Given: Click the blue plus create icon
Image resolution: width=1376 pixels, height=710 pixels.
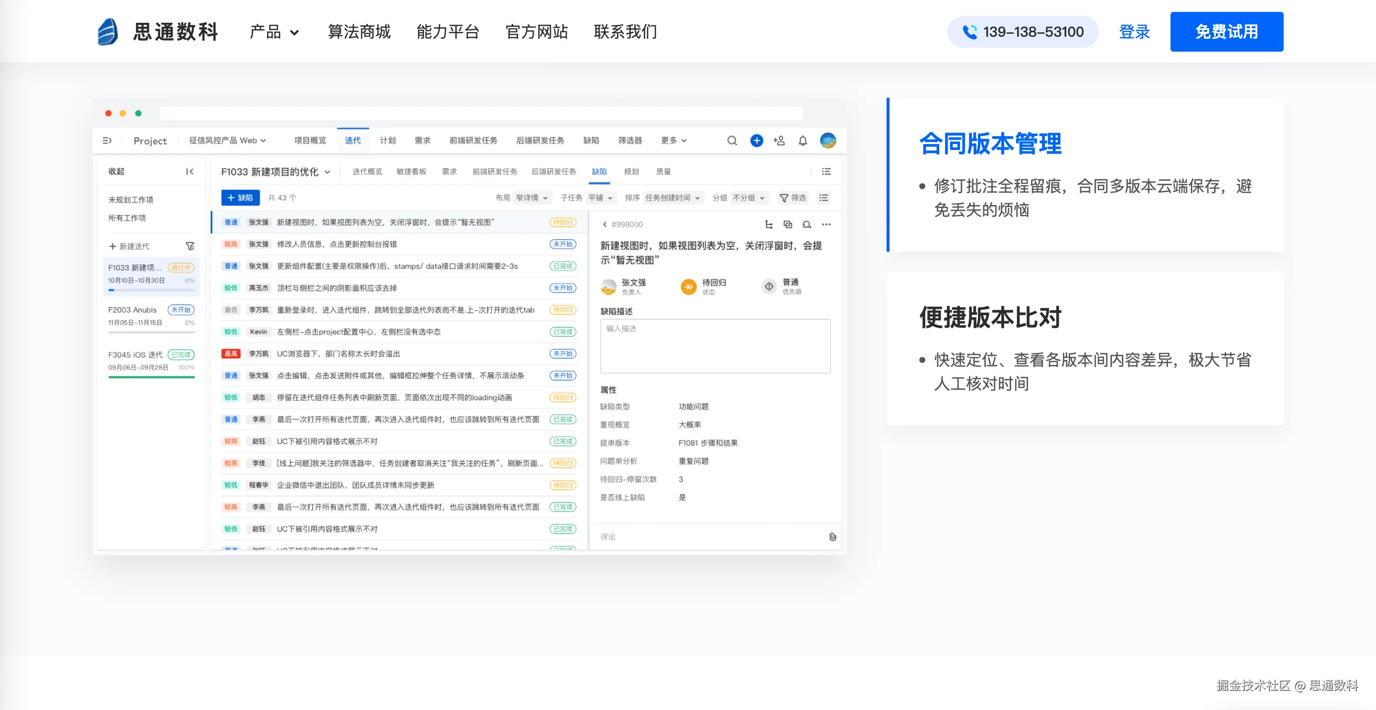Looking at the screenshot, I should 757,141.
